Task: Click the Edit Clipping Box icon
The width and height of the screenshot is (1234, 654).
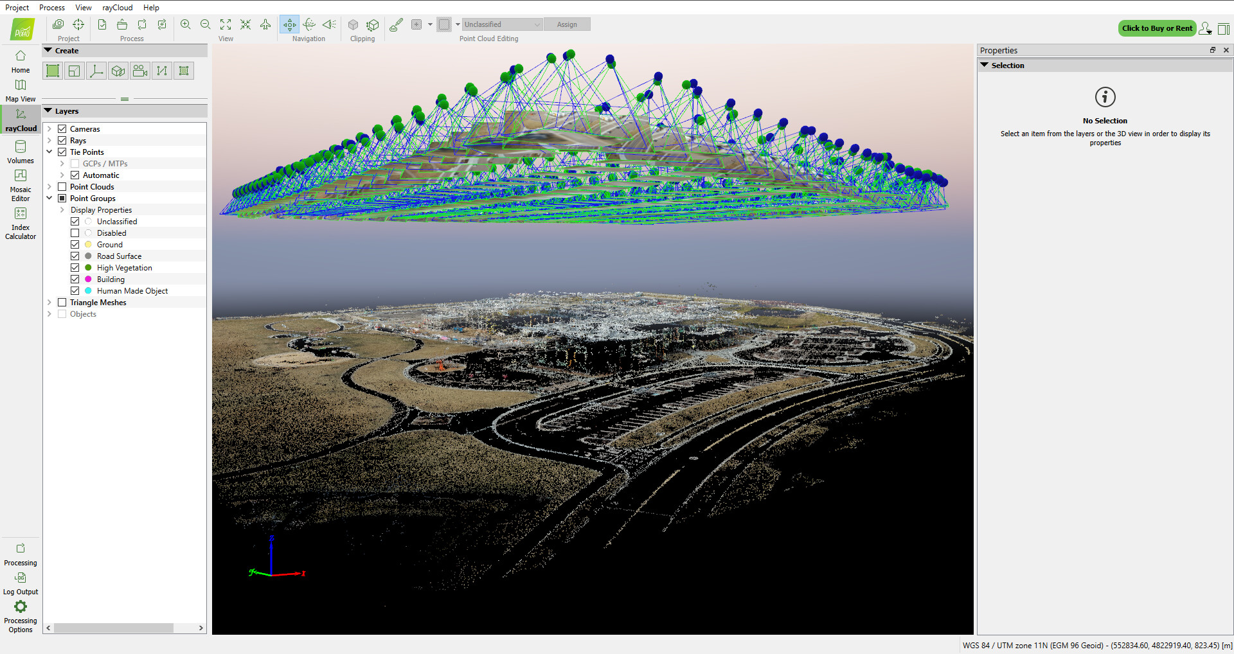Action: (x=373, y=24)
